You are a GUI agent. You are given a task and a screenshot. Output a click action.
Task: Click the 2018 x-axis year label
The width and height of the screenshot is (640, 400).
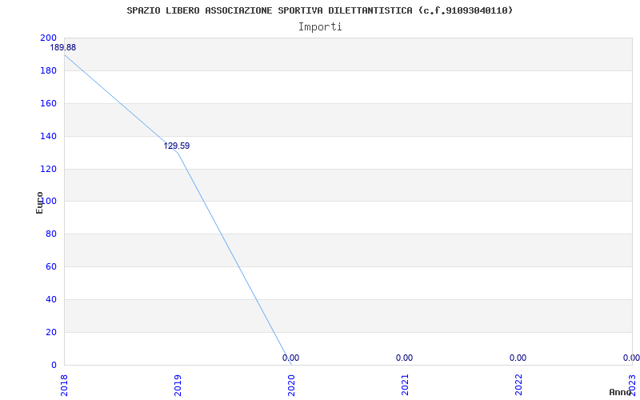(x=64, y=386)
